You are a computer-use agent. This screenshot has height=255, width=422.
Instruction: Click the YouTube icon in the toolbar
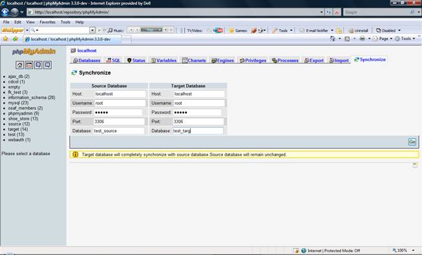pyautogui.click(x=218, y=30)
